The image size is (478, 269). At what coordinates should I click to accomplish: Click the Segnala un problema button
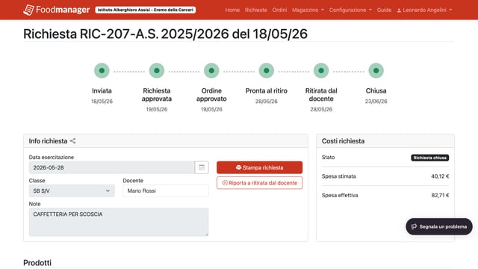[x=439, y=226]
